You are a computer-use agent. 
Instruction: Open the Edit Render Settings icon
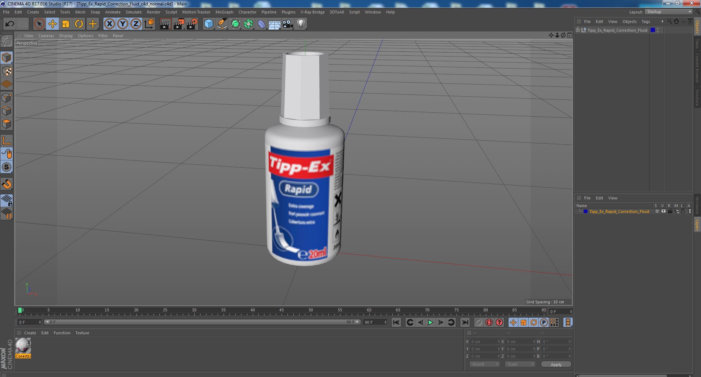[192, 24]
